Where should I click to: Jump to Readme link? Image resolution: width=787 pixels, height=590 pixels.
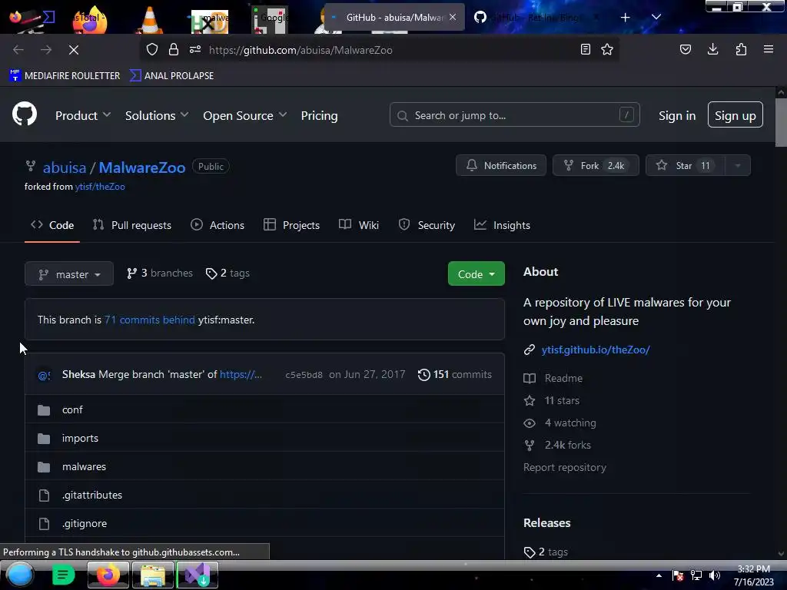point(553,378)
